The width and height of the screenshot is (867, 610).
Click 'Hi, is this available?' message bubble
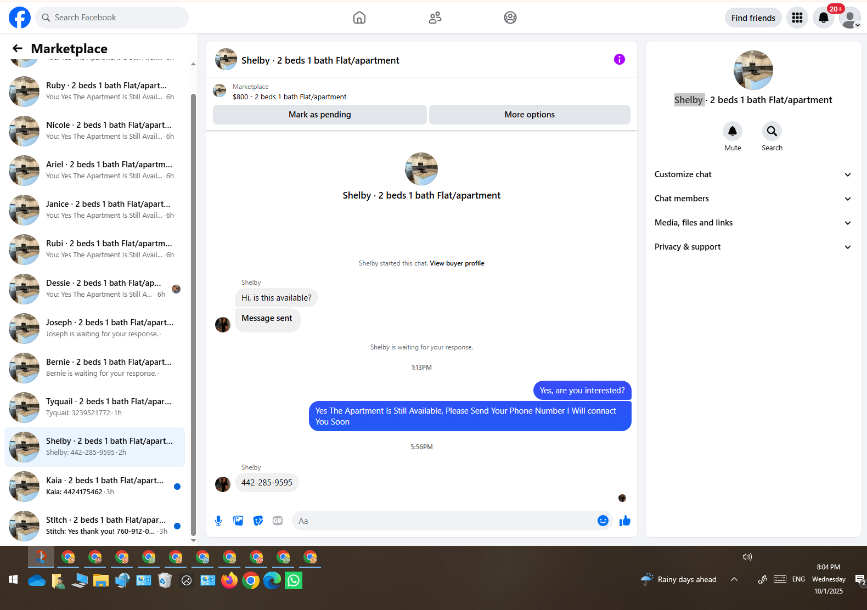(277, 298)
